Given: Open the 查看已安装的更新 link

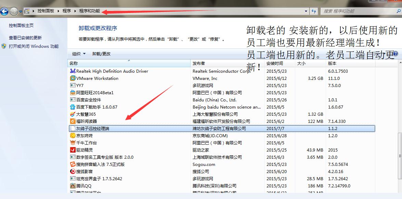Looking at the screenshot, I should [25, 38].
